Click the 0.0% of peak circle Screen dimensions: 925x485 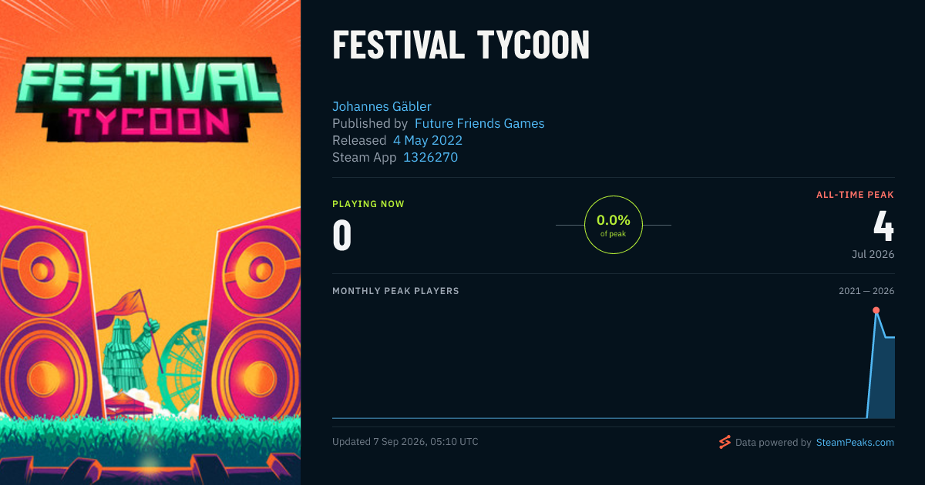[x=614, y=225]
